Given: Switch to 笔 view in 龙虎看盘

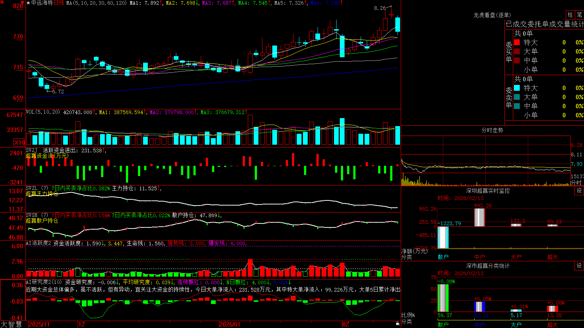Looking at the screenshot, I should pos(579,15).
